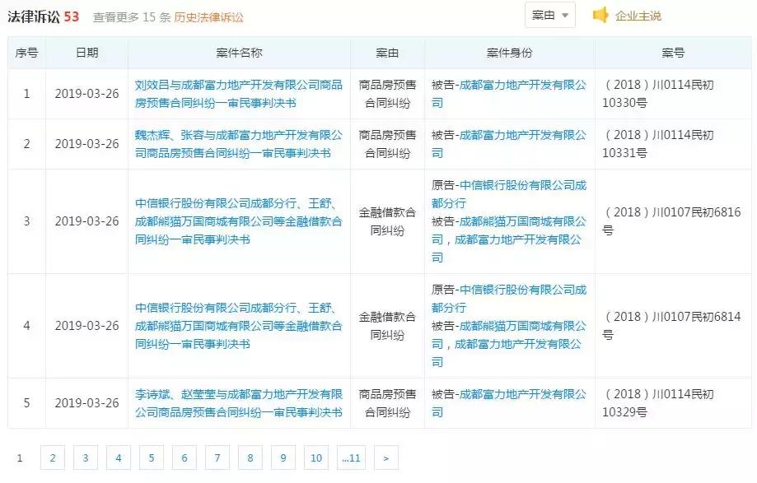Go to page 5 of results
The width and height of the screenshot is (757, 483).
click(x=152, y=457)
